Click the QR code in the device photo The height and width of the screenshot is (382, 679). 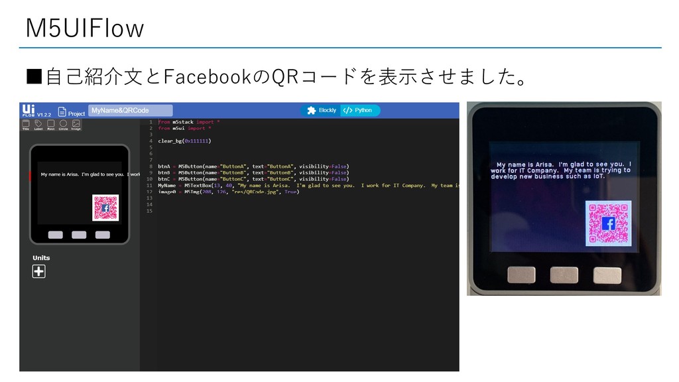pyautogui.click(x=609, y=223)
